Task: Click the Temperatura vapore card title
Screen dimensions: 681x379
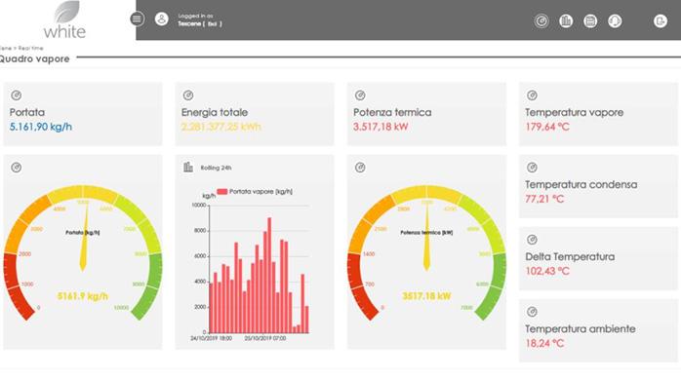Action: click(574, 112)
